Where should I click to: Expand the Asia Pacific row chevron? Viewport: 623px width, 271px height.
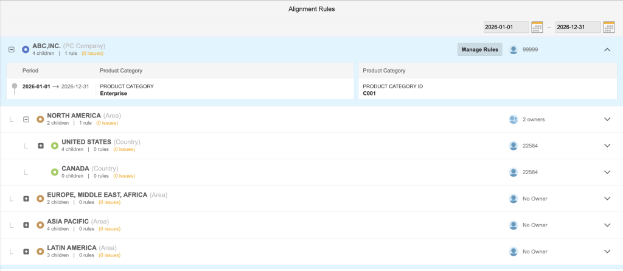click(607, 225)
